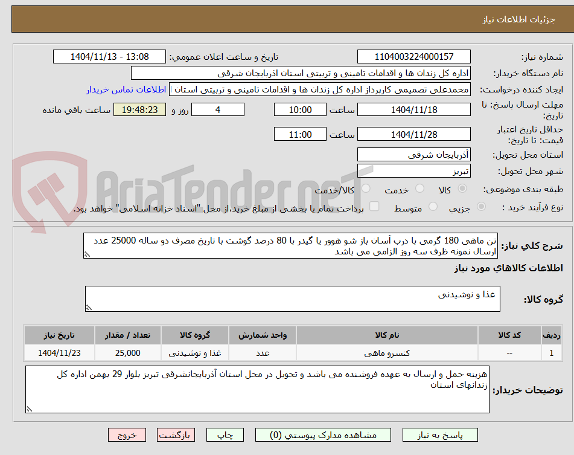Click the تاریخ نیاز column header

[x=59, y=335]
